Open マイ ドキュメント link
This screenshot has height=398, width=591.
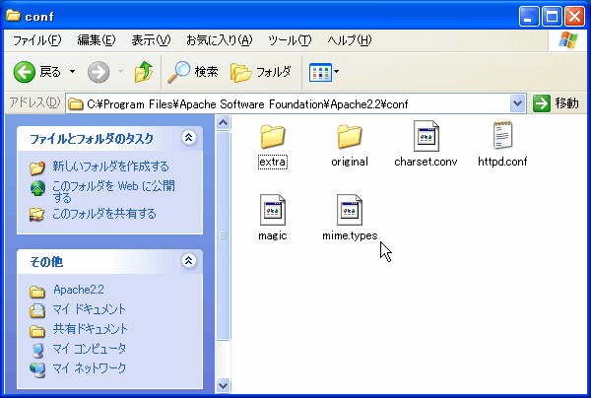pyautogui.click(x=89, y=309)
